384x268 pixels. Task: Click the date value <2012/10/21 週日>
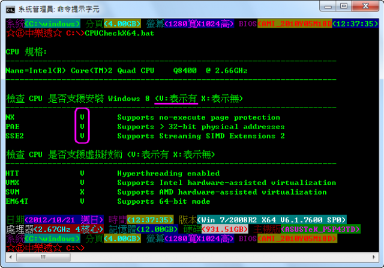(x=64, y=220)
